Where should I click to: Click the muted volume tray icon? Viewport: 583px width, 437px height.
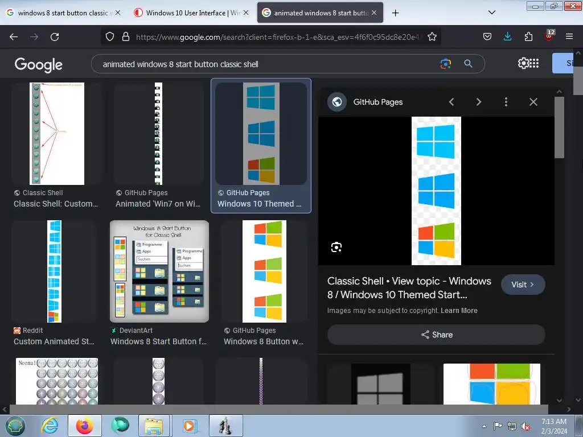[x=525, y=427]
